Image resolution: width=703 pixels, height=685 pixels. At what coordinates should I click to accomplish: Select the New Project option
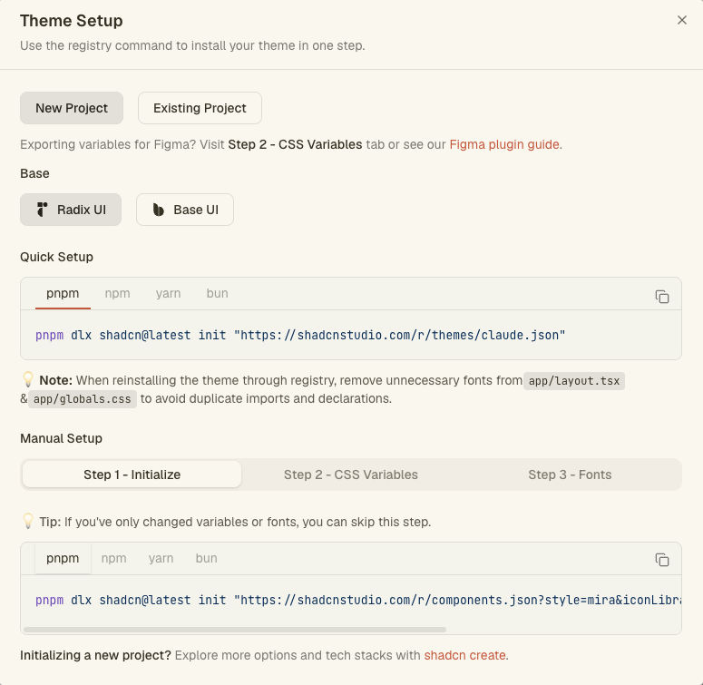[x=72, y=108]
